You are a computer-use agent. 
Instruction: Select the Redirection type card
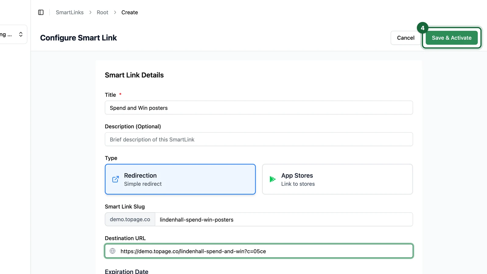pos(180,179)
